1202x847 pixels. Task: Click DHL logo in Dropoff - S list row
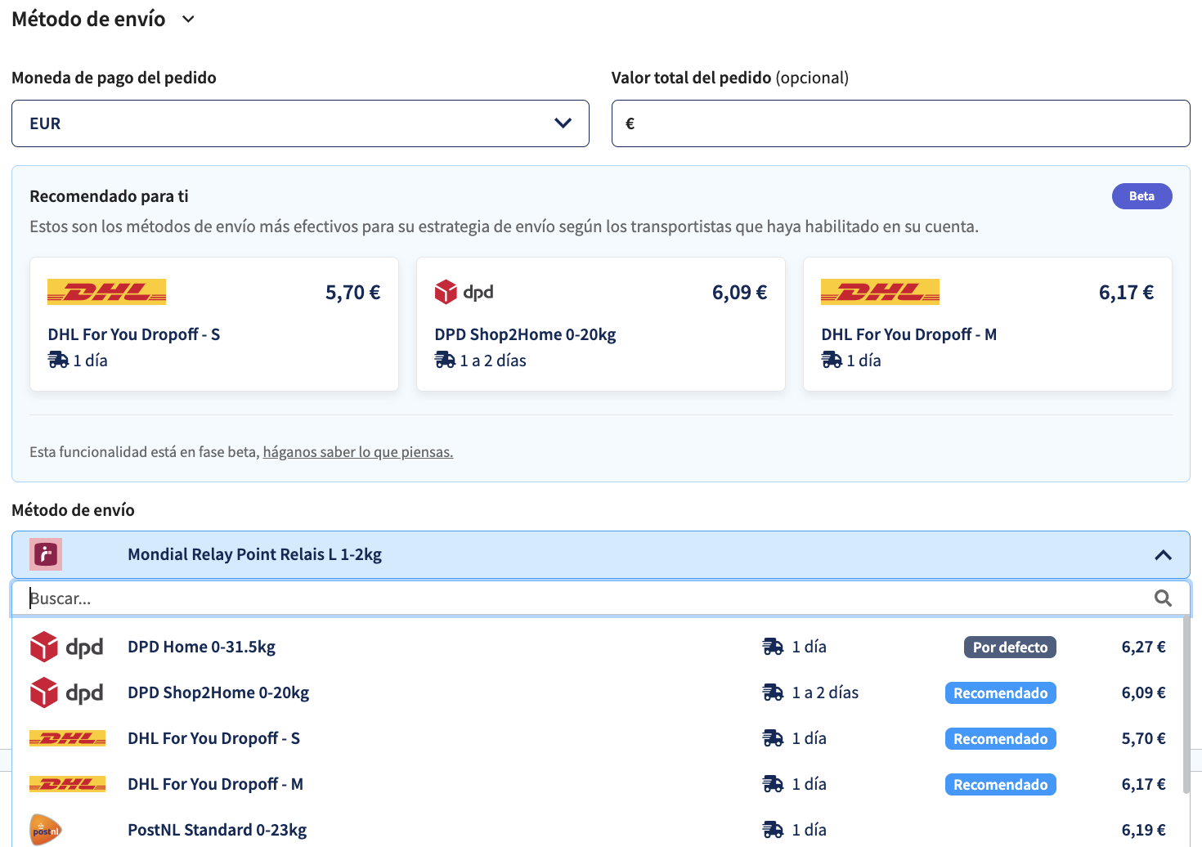67,738
